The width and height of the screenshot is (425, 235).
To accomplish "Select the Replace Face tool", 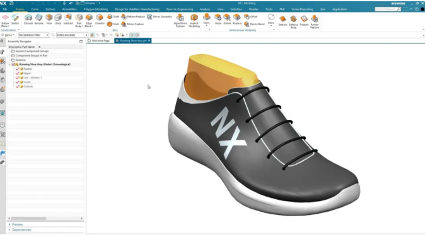I will (x=237, y=19).
